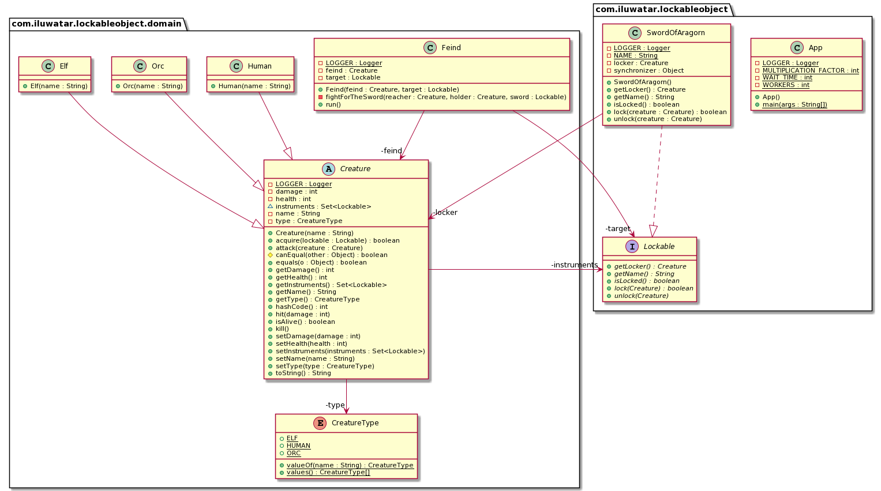Click the '-locker' association label
This screenshot has height=491, width=881.
[445, 213]
